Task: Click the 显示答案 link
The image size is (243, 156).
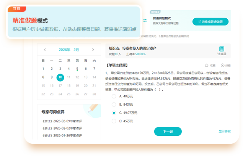Action: [x=225, y=131]
